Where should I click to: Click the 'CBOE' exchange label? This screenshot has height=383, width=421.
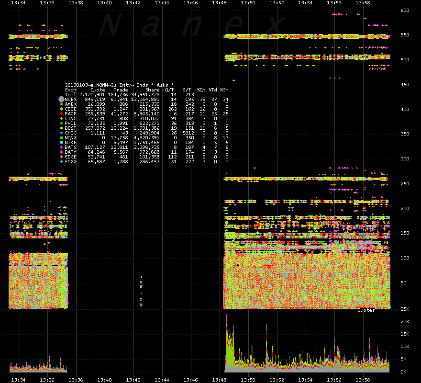point(70,109)
